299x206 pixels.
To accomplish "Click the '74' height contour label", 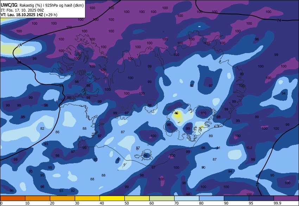I will coord(279,20).
